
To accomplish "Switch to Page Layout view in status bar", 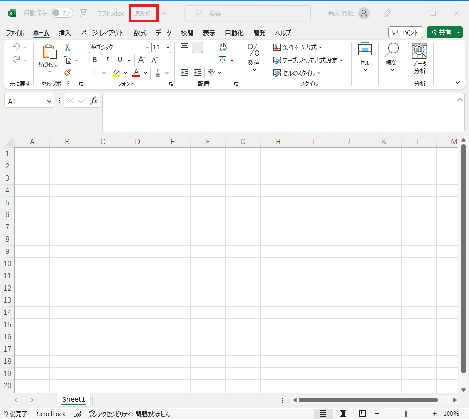I will pyautogui.click(x=343, y=414).
